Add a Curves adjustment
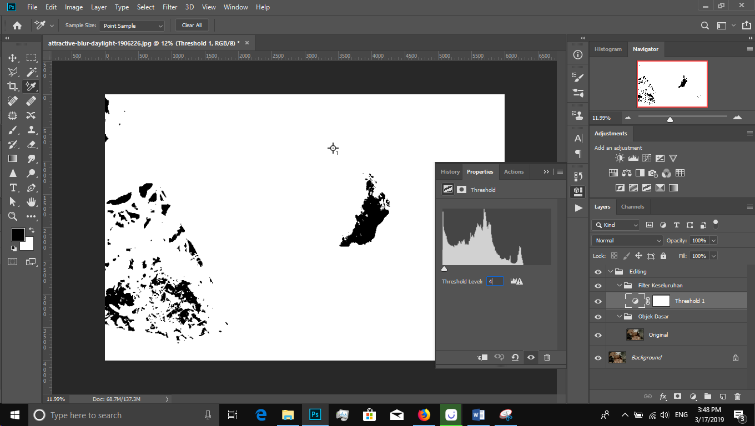Screen dimensions: 755x426 click(x=646, y=159)
